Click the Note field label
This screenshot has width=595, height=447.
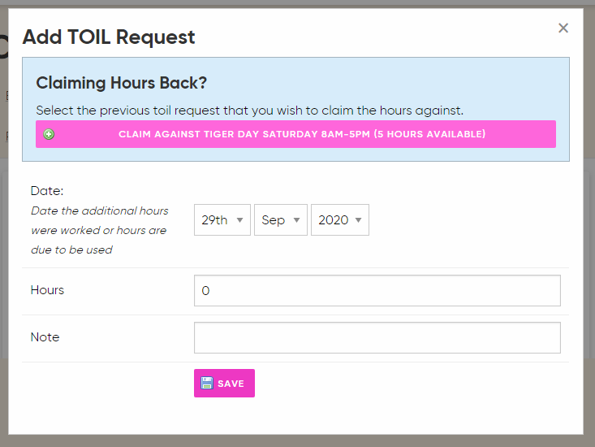[45, 337]
